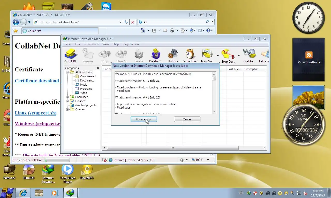
Task: Click the Linux (setupcert.sh) link
Action: pos(35,113)
